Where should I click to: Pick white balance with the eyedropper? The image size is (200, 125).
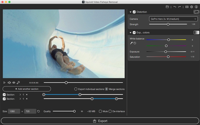point(131,43)
